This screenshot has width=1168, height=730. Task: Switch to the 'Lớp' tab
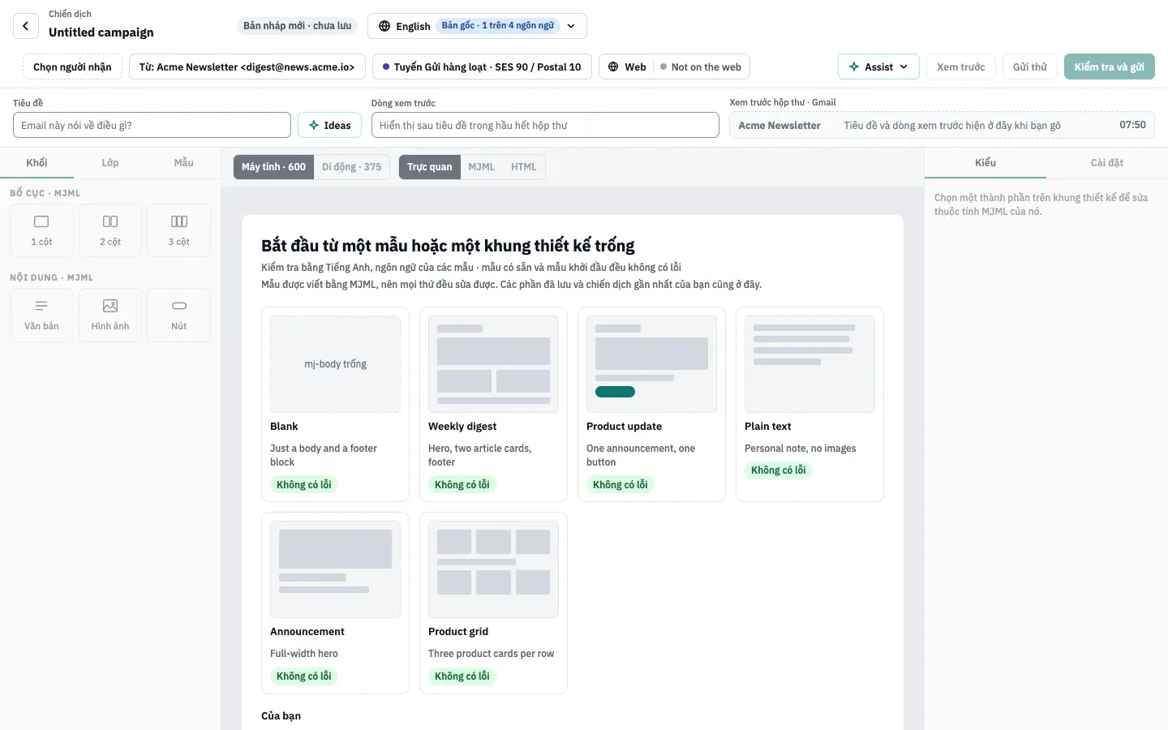110,162
